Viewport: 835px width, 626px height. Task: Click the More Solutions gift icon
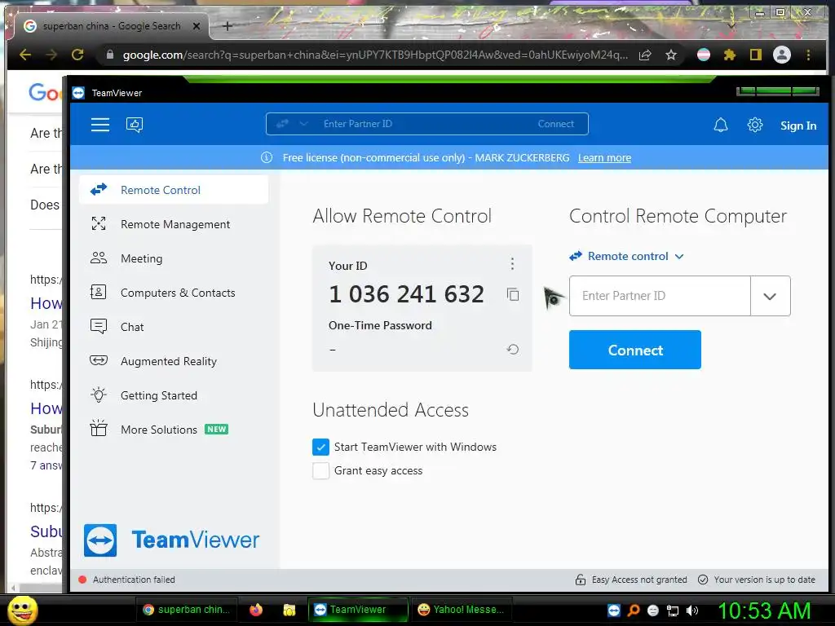pos(99,428)
